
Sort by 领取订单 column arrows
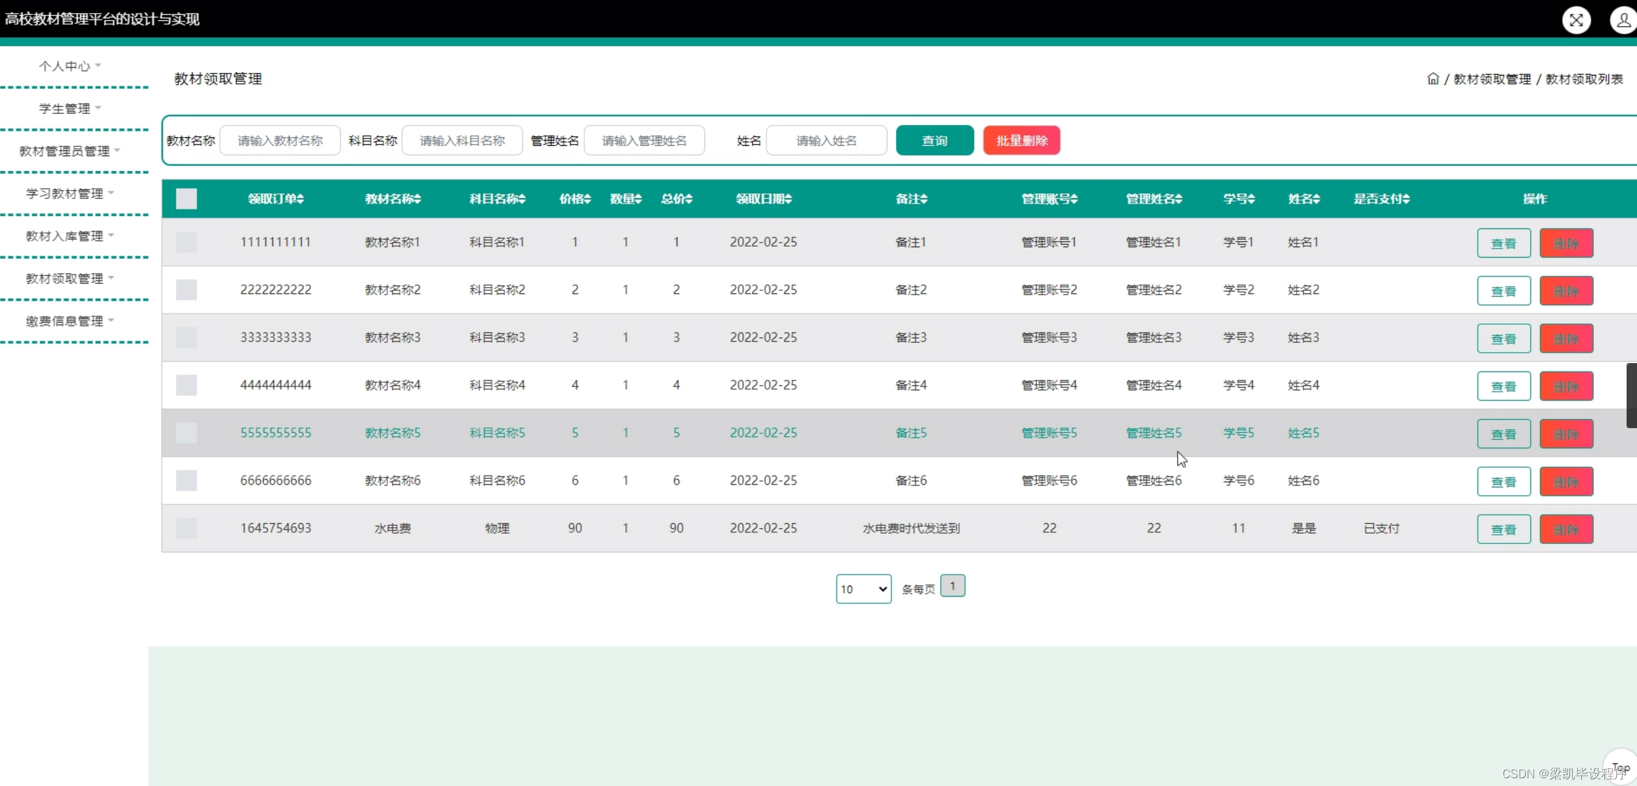[301, 199]
